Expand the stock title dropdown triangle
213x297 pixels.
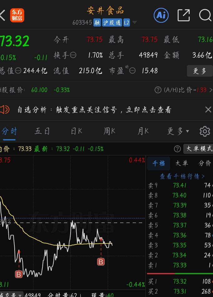pyautogui.click(x=135, y=22)
